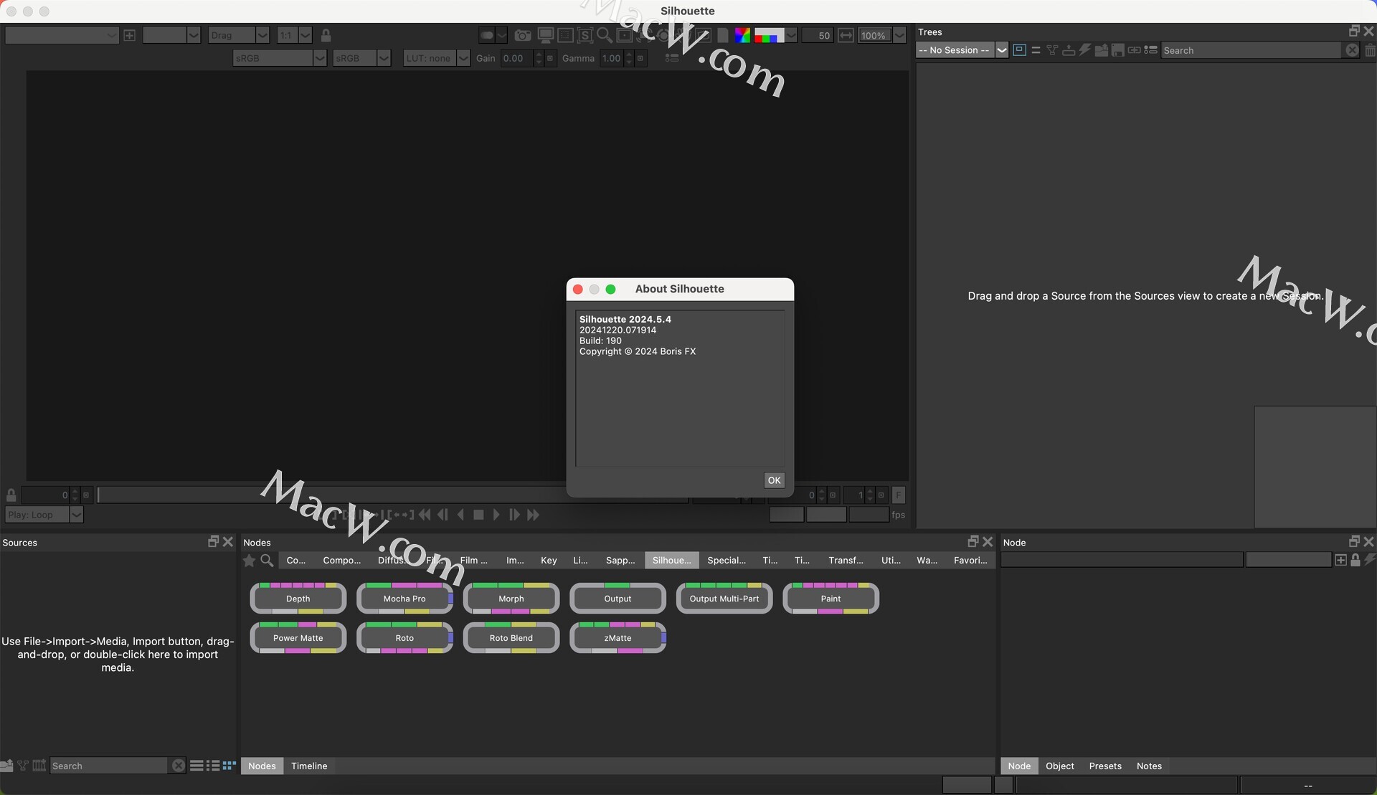Click the plus box icon in viewer toolbar
Image resolution: width=1377 pixels, height=795 pixels.
click(129, 35)
